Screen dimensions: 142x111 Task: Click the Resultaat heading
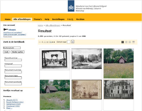[x=45, y=31]
